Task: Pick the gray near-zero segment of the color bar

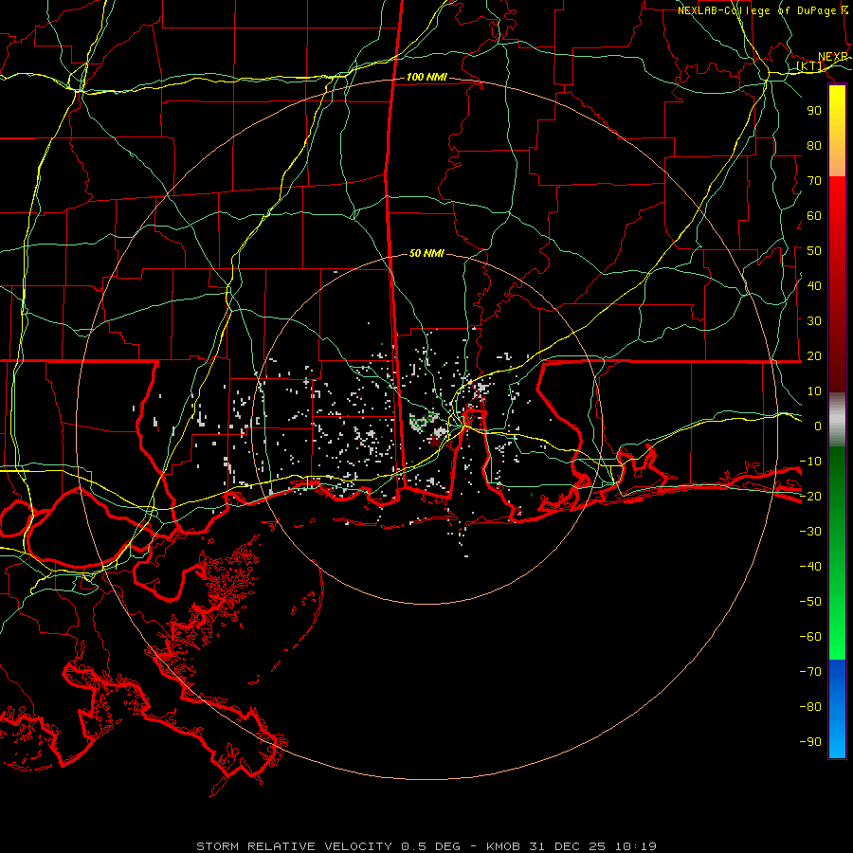Action: click(x=837, y=420)
